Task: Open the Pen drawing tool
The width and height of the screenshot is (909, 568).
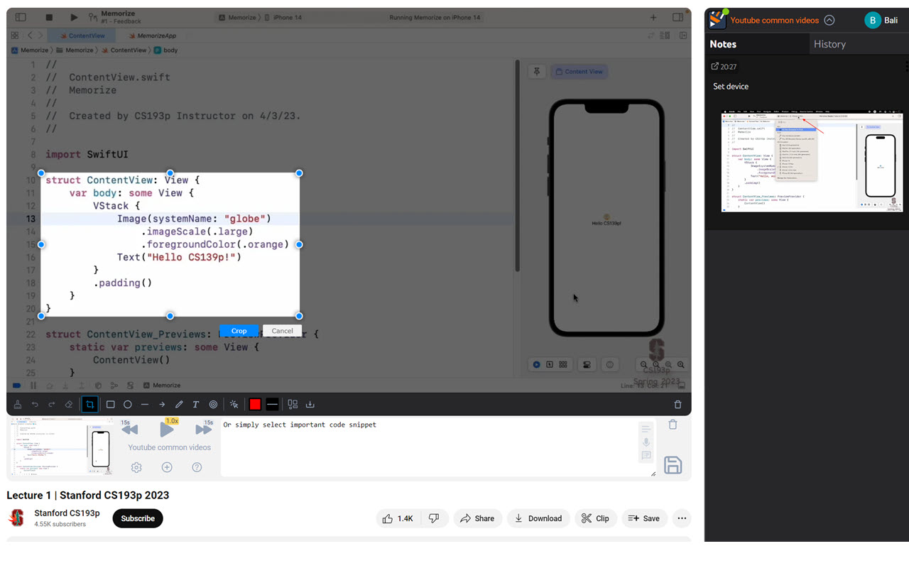Action: click(x=178, y=404)
